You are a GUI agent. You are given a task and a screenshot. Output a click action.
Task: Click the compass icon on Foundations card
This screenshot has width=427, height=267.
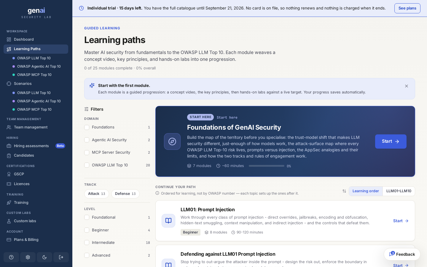click(172, 142)
